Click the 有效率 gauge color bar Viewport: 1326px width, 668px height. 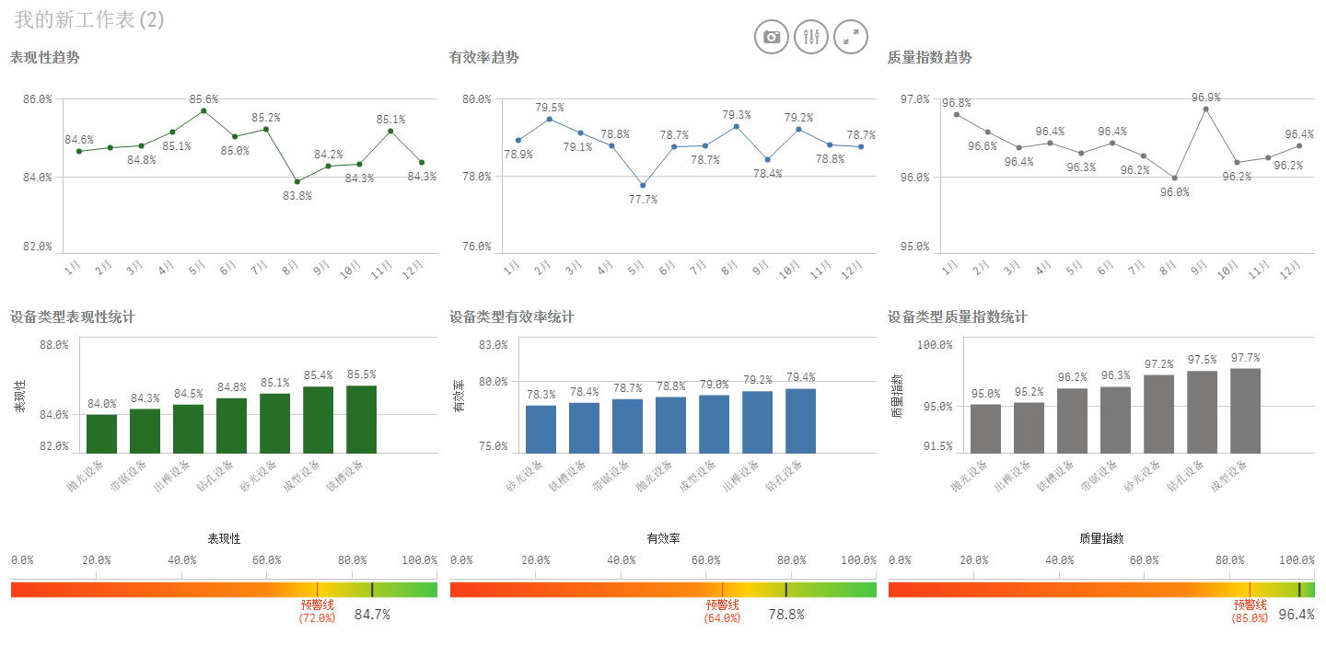coord(663,590)
